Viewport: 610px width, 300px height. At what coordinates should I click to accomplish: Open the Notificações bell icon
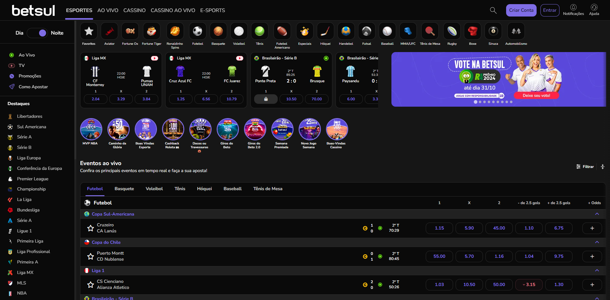573,7
